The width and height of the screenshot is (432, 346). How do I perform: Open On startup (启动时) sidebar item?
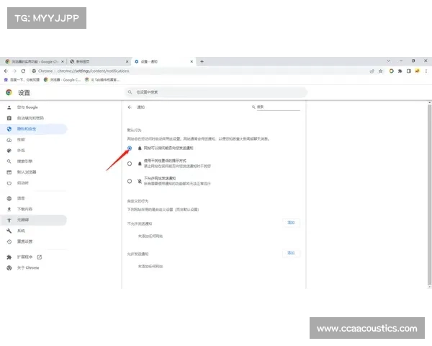pos(33,183)
